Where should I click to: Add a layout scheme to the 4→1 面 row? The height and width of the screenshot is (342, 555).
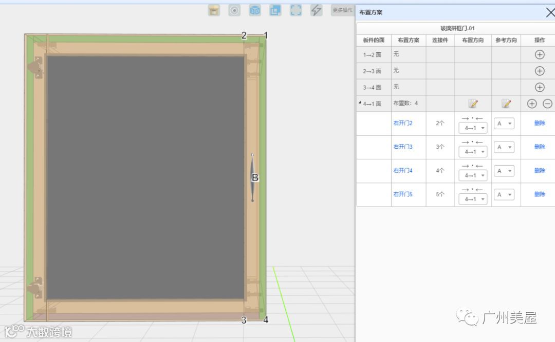tap(532, 104)
